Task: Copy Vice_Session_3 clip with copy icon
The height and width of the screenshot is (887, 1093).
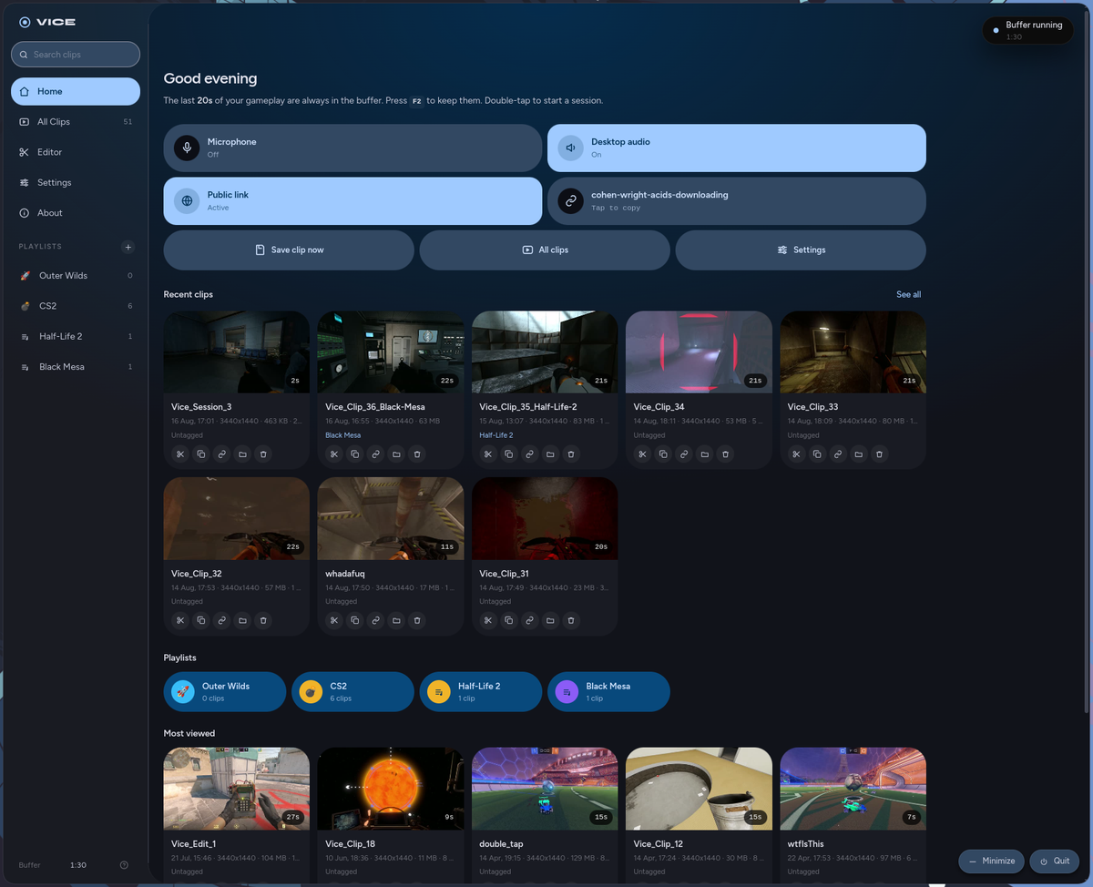Action: [x=201, y=454]
